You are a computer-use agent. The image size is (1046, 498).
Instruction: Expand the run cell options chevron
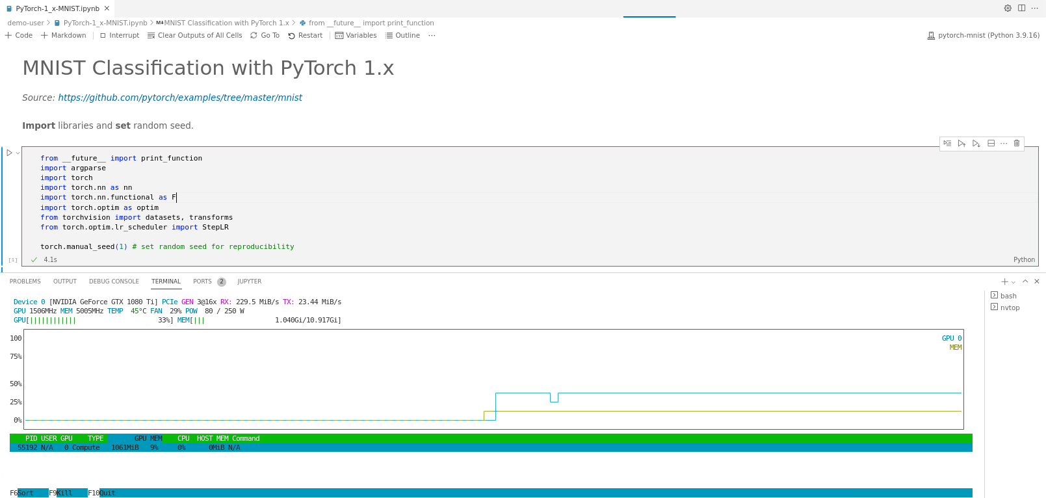18,153
